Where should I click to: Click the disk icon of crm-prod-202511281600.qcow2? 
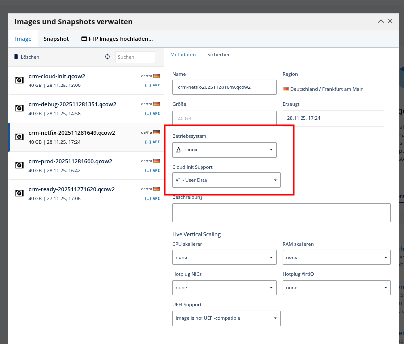pyautogui.click(x=19, y=165)
